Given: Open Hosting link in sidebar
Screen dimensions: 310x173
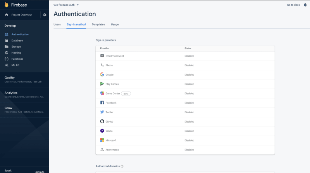Looking at the screenshot, I should 16,53.
